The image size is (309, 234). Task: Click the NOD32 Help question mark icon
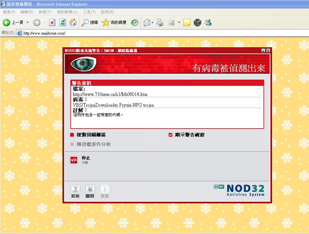click(x=75, y=189)
